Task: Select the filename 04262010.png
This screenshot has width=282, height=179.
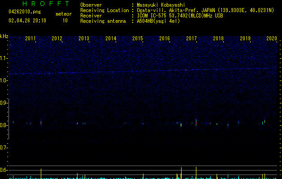Action: tap(25, 12)
